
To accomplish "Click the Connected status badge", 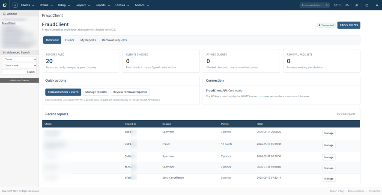I will (x=326, y=25).
